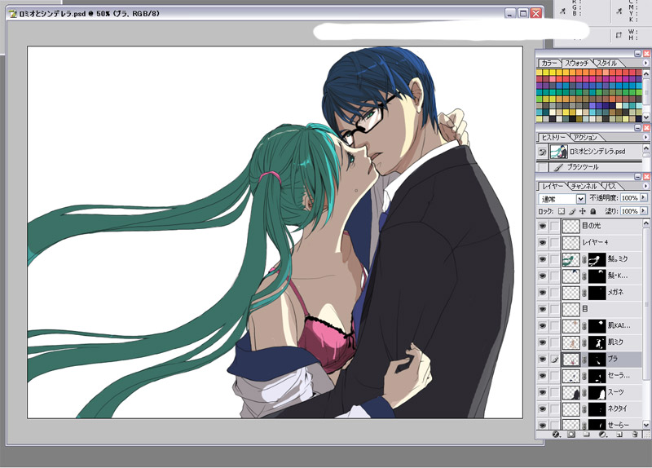Lock position move icon
Image resolution: width=652 pixels, height=468 pixels.
coord(583,211)
